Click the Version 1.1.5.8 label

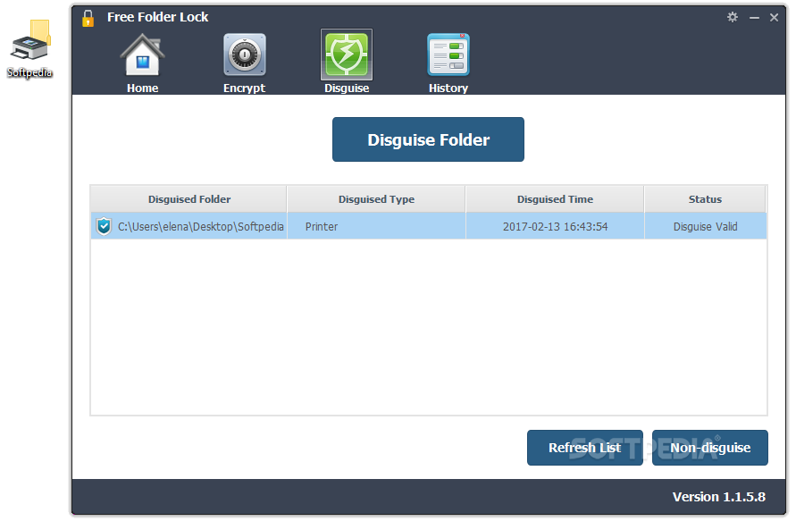click(719, 497)
